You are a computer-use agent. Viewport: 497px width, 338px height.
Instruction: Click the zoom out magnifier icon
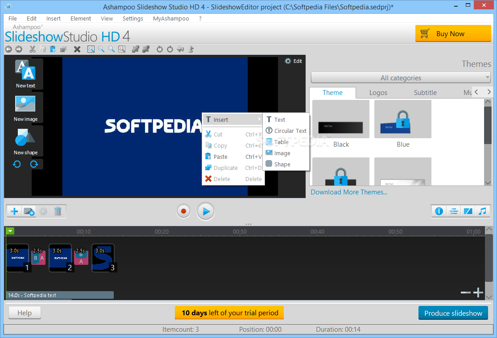[111, 49]
